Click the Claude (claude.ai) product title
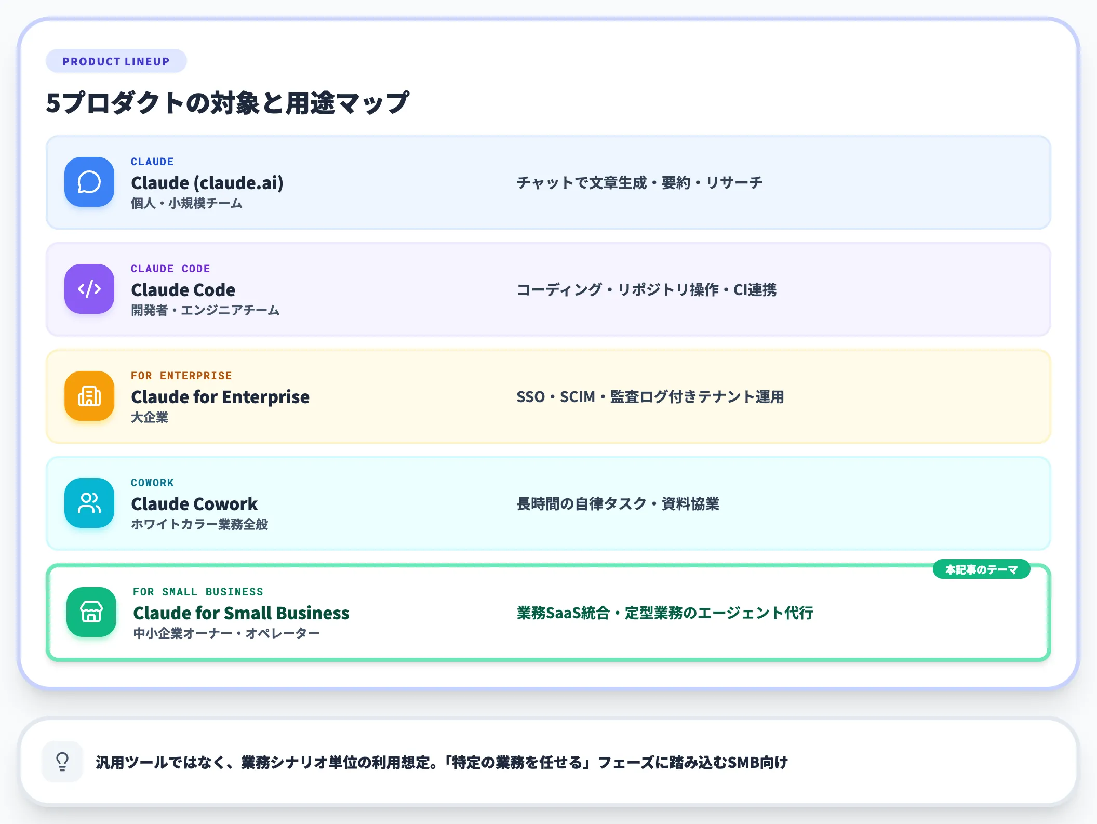Image resolution: width=1097 pixels, height=824 pixels. coord(207,183)
